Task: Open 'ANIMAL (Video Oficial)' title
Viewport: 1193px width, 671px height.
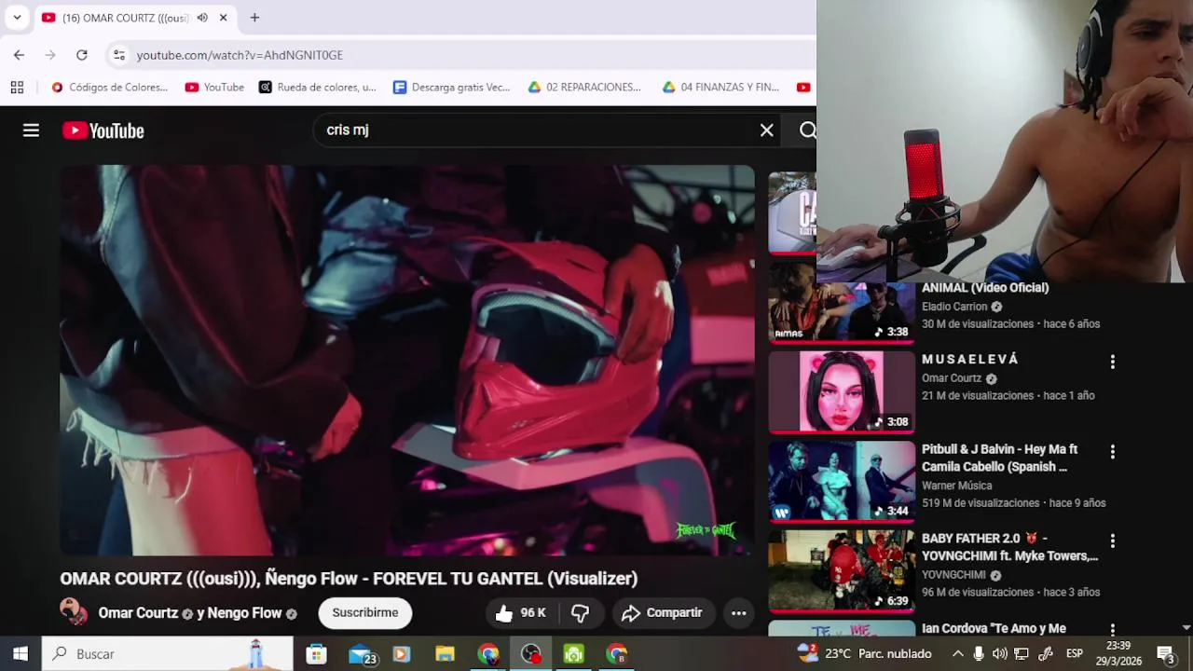Action: tap(985, 288)
